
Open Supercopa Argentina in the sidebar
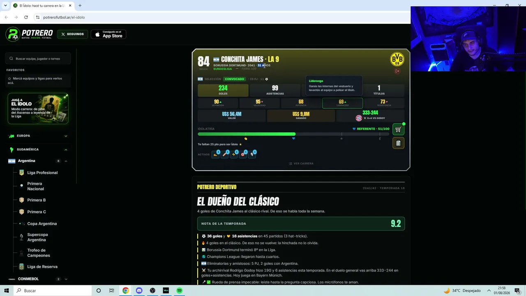37,237
